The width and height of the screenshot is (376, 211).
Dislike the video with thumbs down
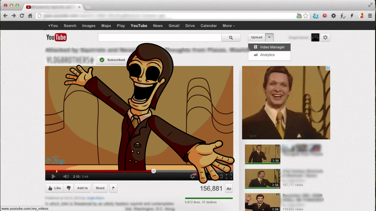69,188
